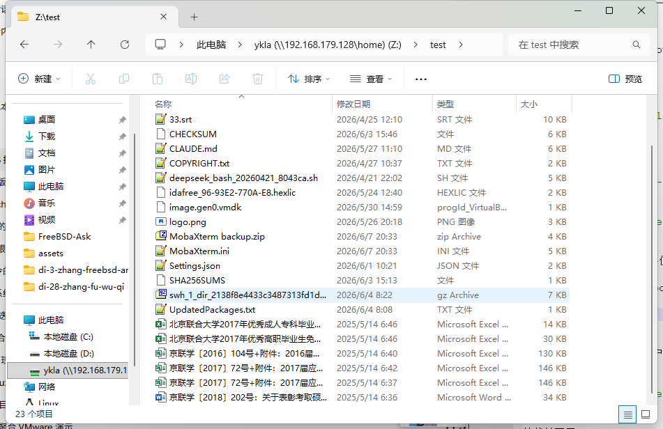
Task: Open the 新建 dropdown menu
Action: tap(39, 79)
